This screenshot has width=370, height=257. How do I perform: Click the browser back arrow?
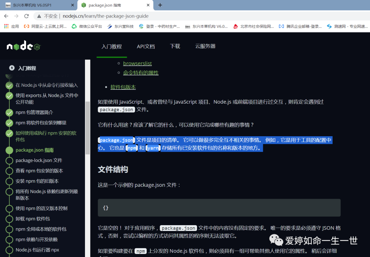click(6, 16)
